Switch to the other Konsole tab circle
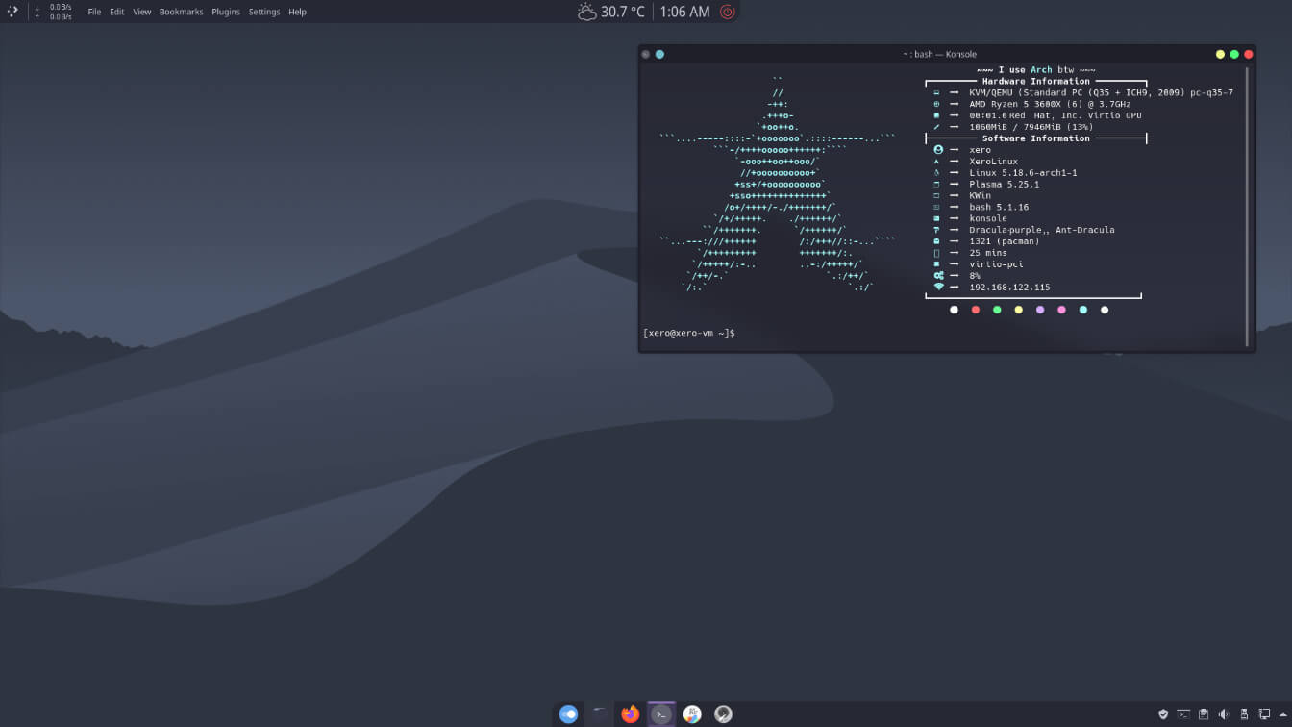Screen dimensions: 1292x727 [659, 54]
